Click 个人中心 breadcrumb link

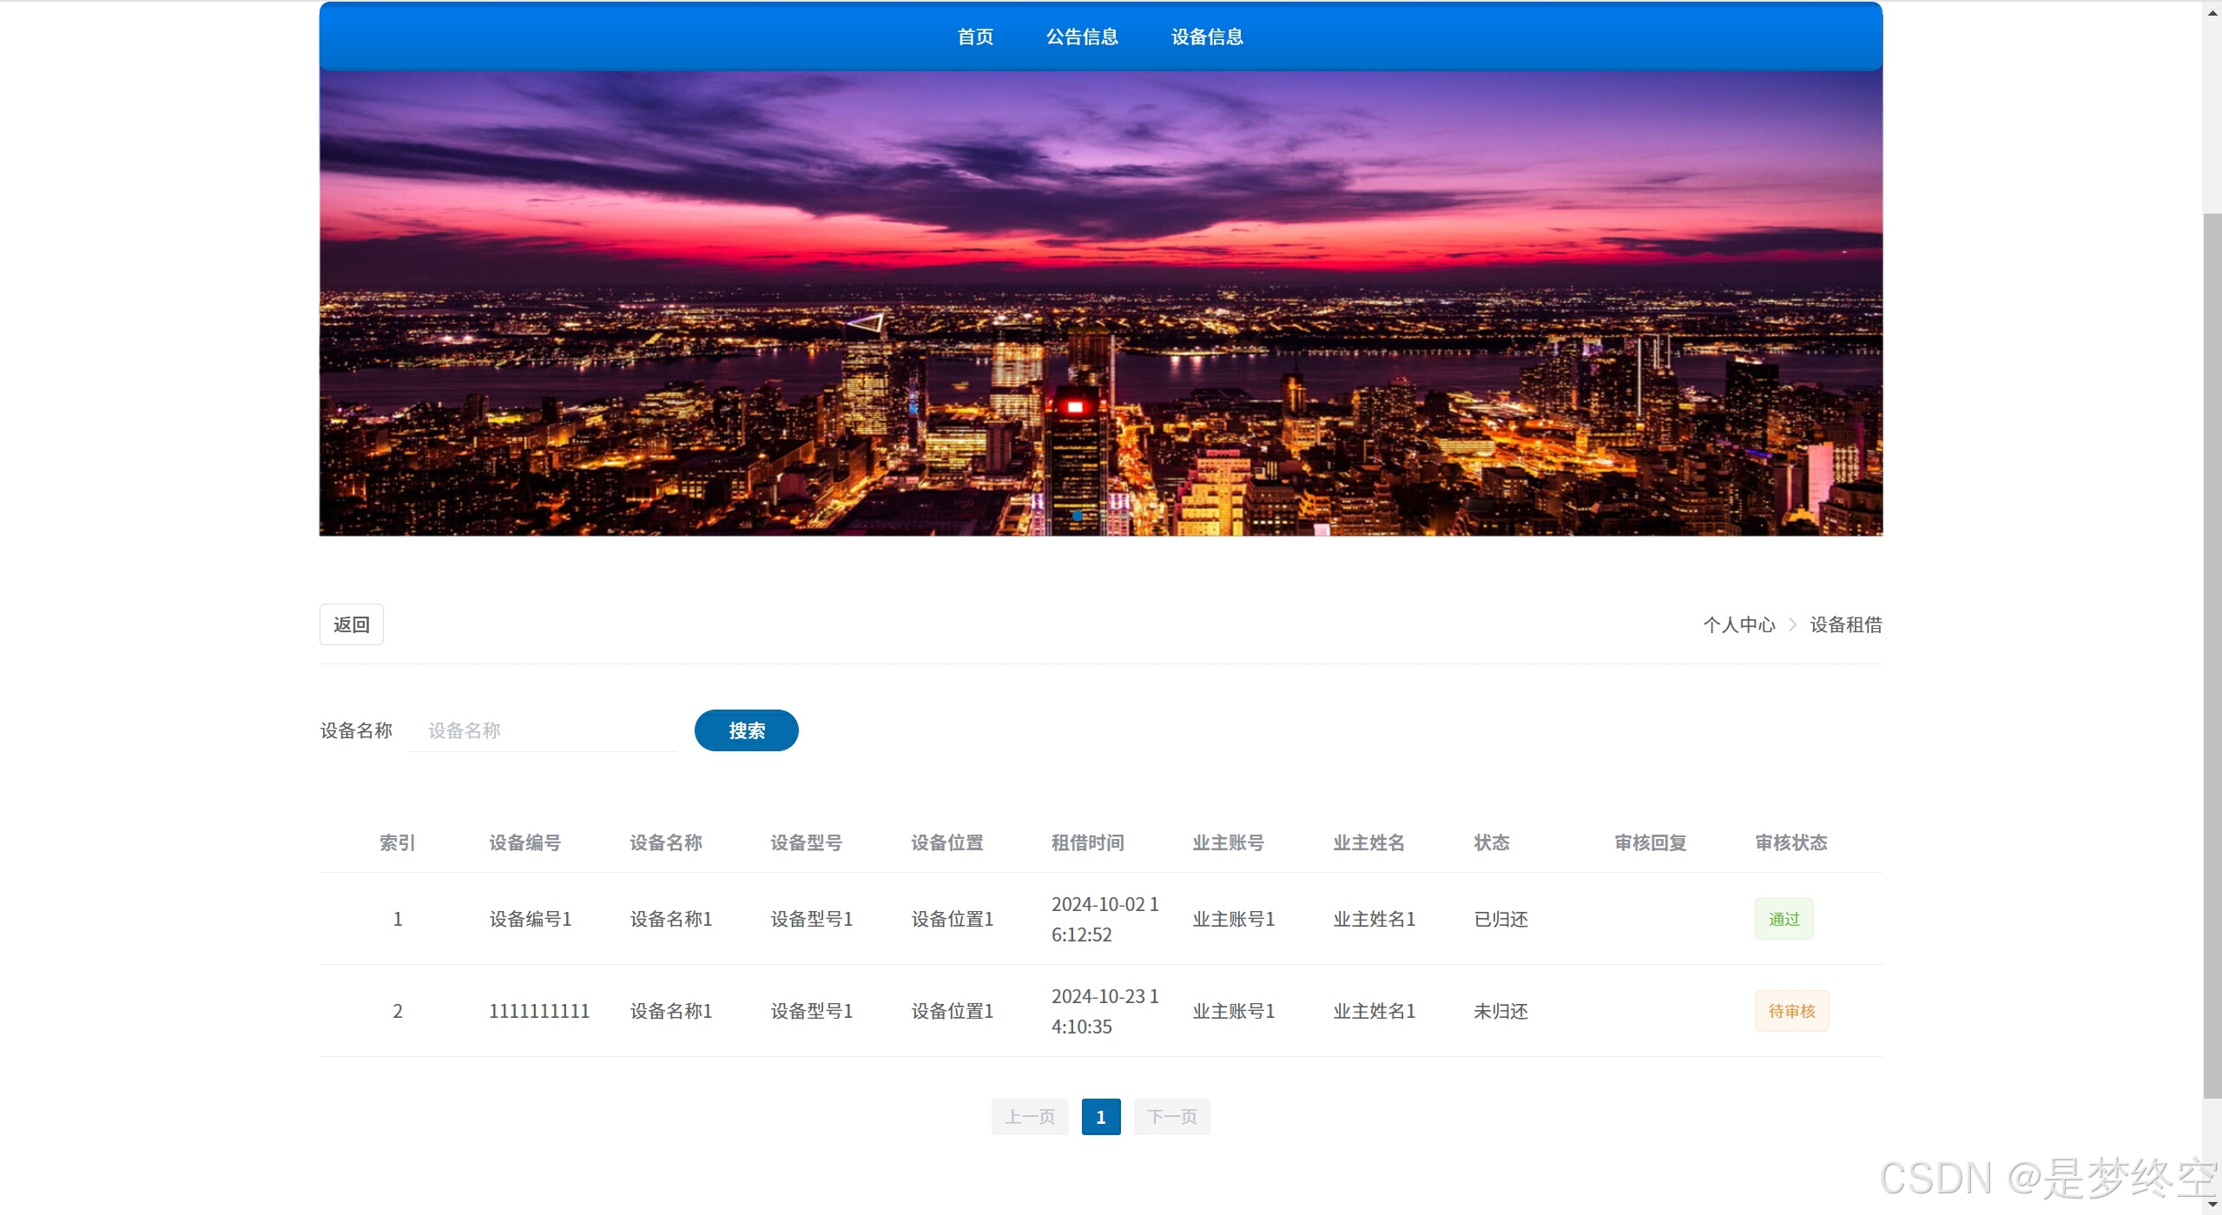[1739, 625]
